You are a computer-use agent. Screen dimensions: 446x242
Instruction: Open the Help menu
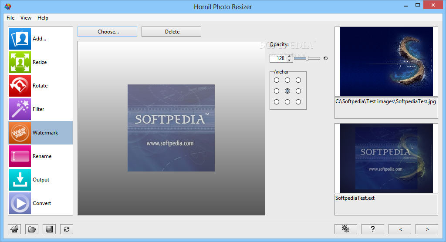click(x=43, y=18)
